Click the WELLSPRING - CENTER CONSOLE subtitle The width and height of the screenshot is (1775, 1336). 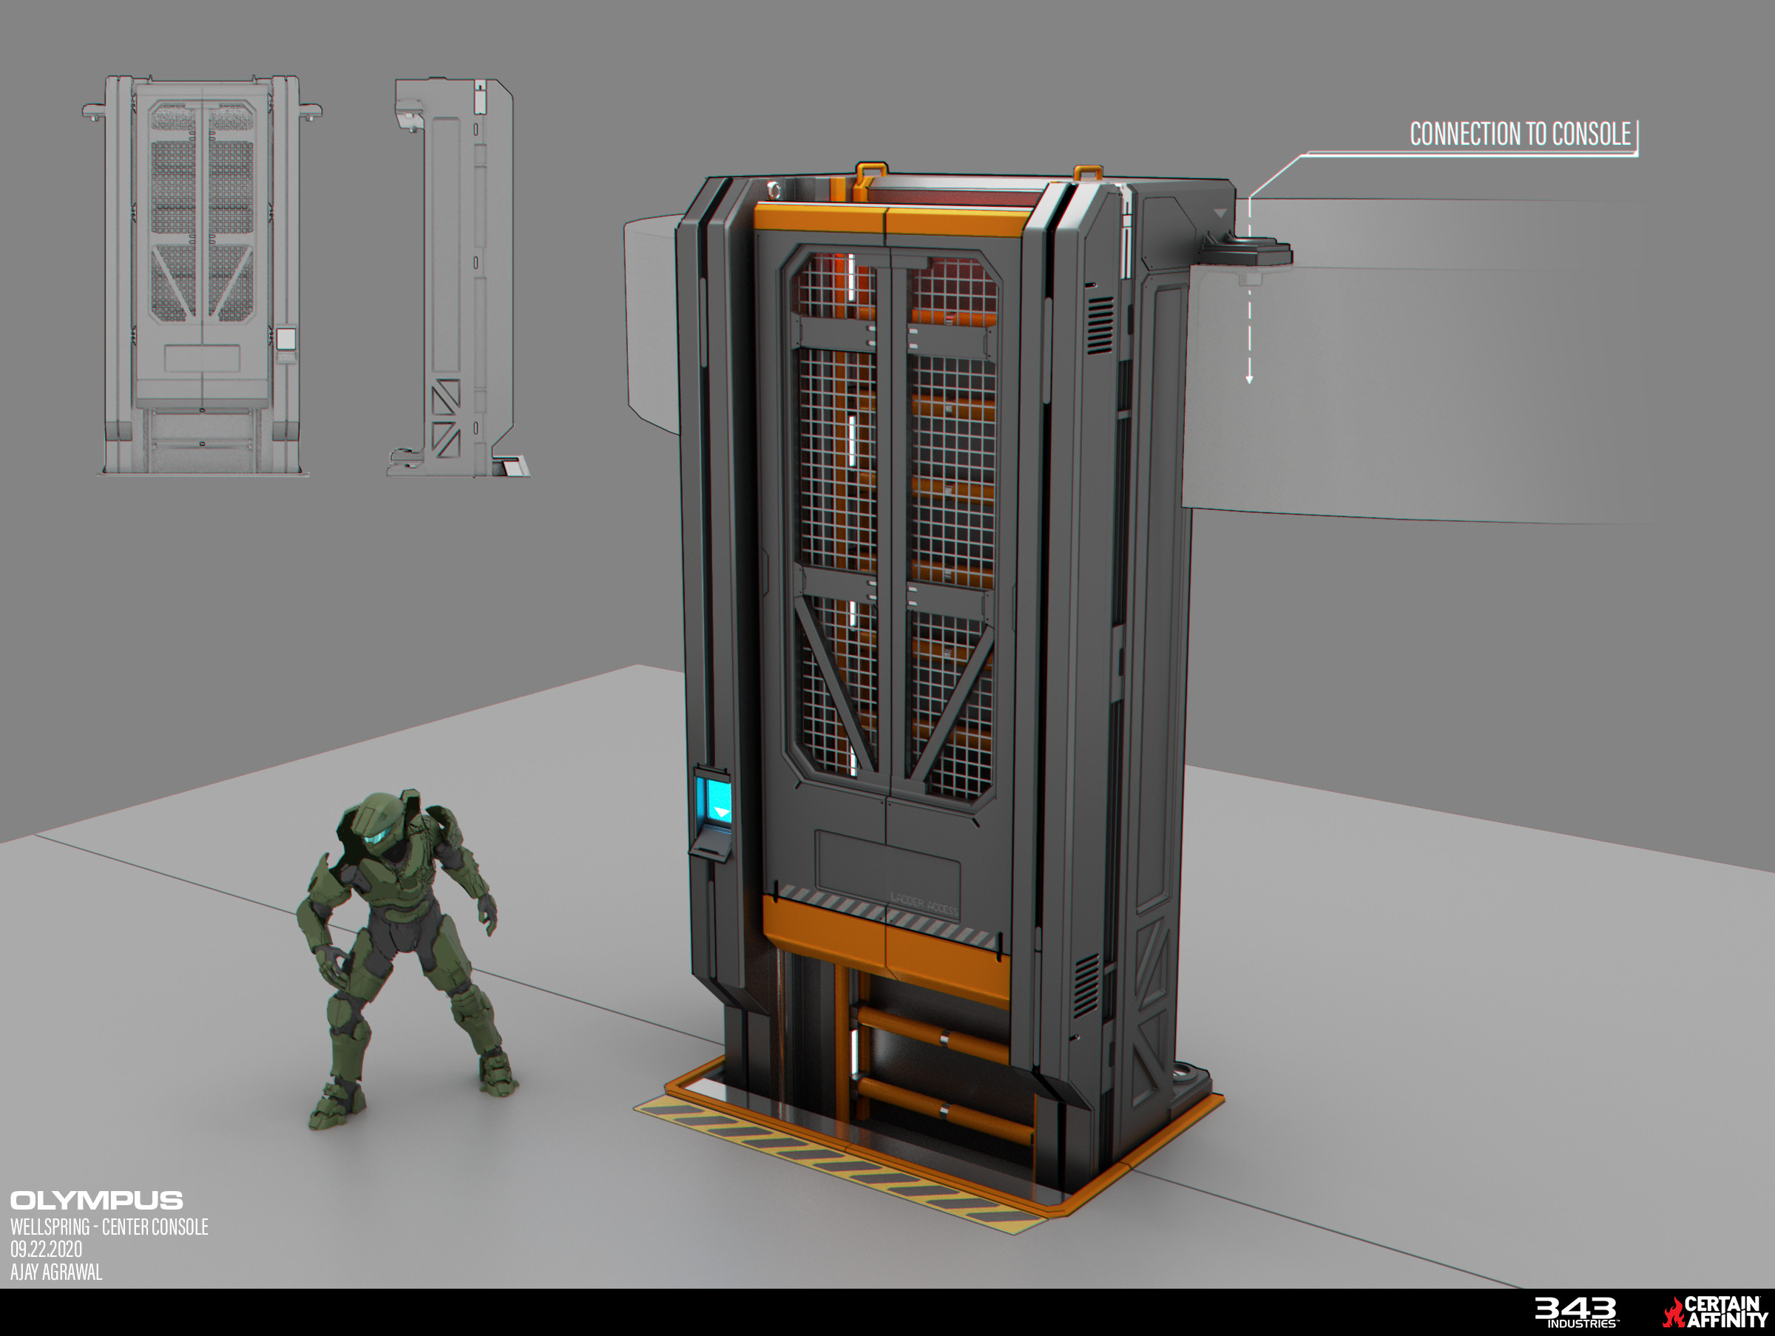point(109,1227)
